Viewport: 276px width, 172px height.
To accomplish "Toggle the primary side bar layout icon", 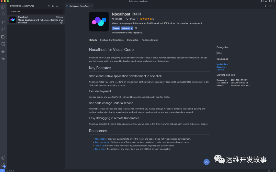I will point(262,1).
